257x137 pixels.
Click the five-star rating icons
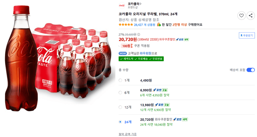click(126, 25)
